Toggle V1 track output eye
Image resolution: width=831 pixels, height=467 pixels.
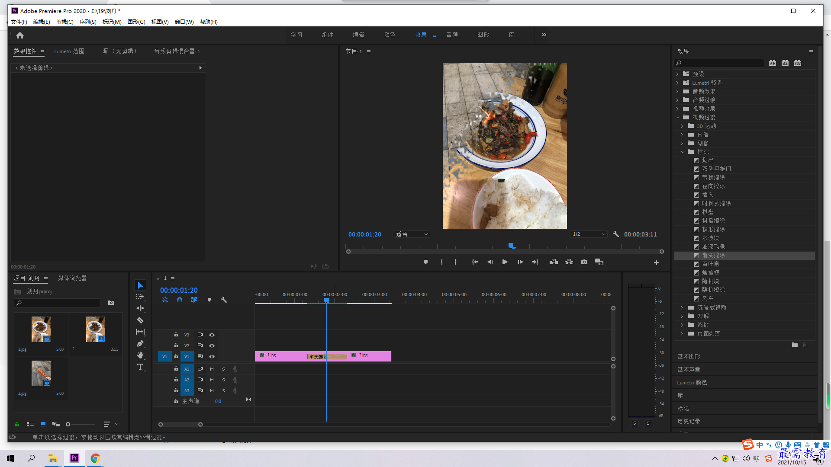(x=212, y=356)
